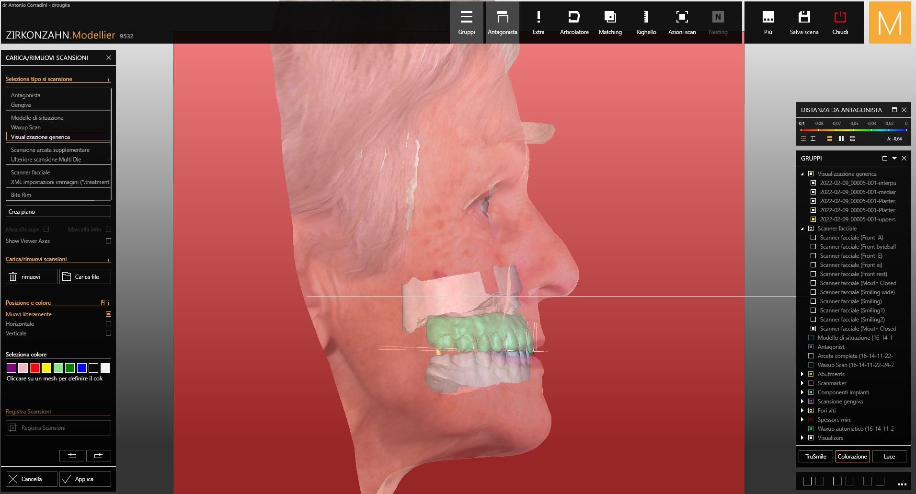Click the Articolatore toolbar icon
The image size is (916, 494).
click(x=574, y=22)
